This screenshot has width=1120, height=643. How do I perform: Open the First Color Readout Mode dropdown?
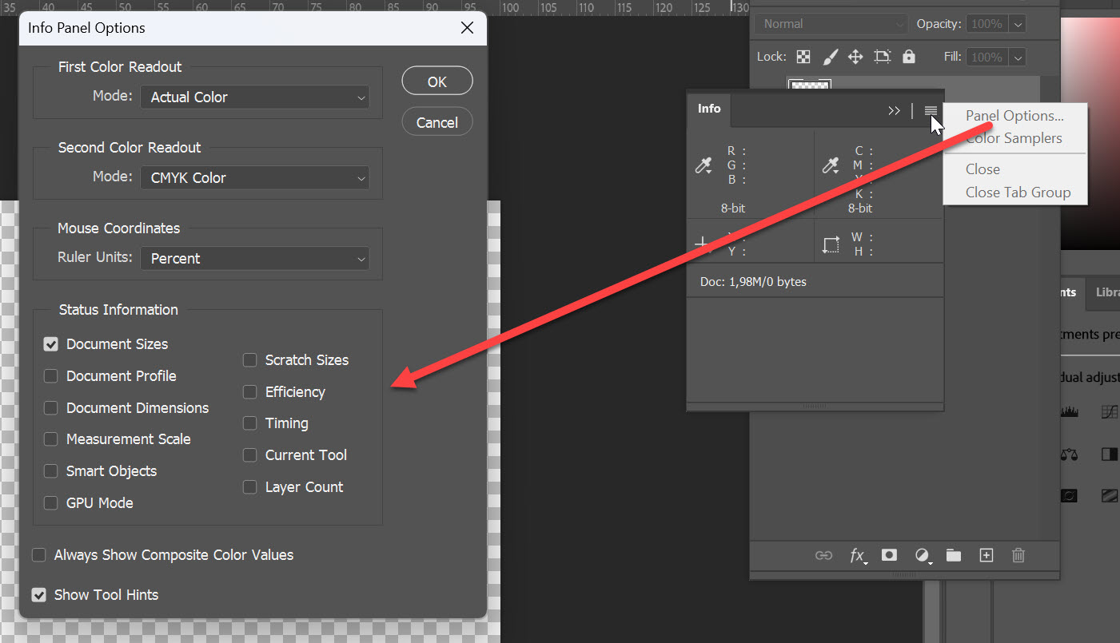click(x=254, y=97)
